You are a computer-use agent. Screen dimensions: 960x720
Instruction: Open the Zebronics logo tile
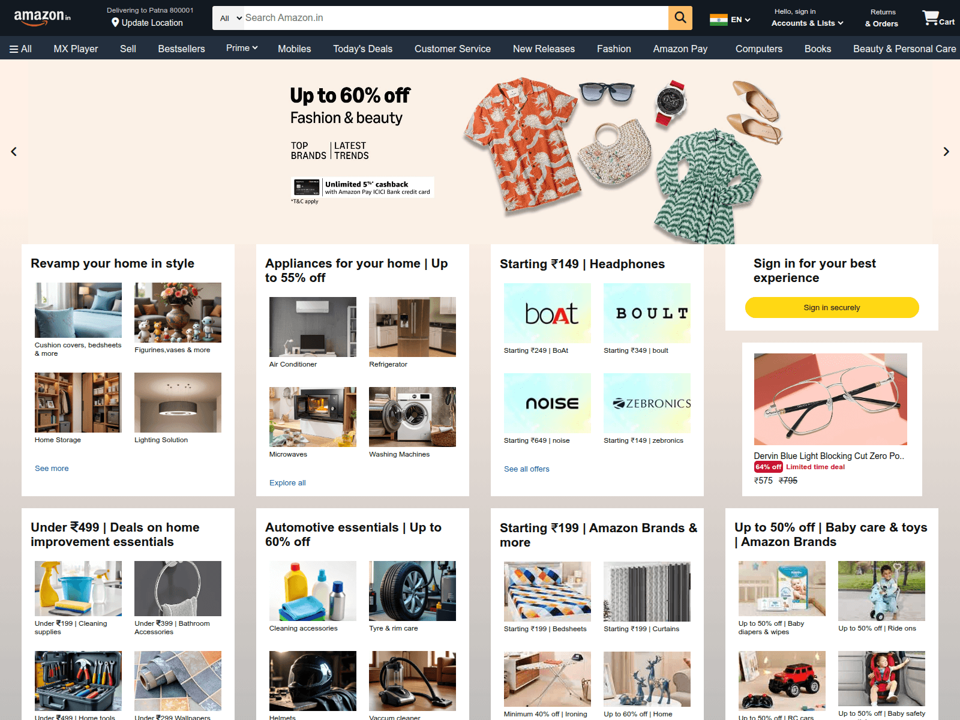647,403
